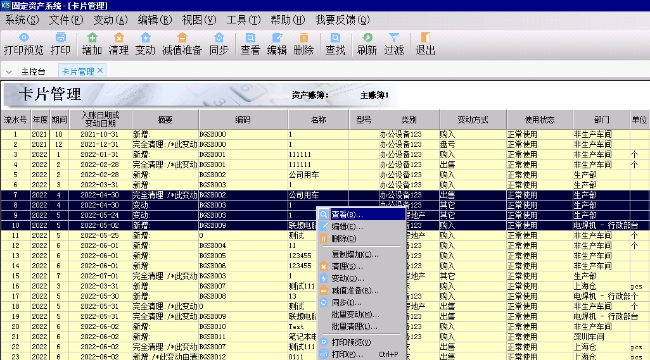
Task: Select the 清理 cleanup toolbar icon
Action: [x=118, y=44]
